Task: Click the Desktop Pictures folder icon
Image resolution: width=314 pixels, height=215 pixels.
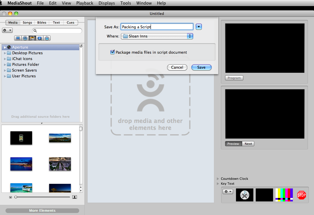Action: 9,53
